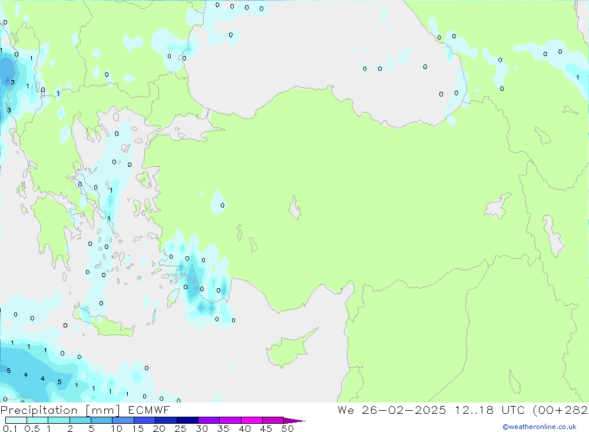Click the '0.5' legend scale label
This screenshot has width=589, height=432.
32,428
